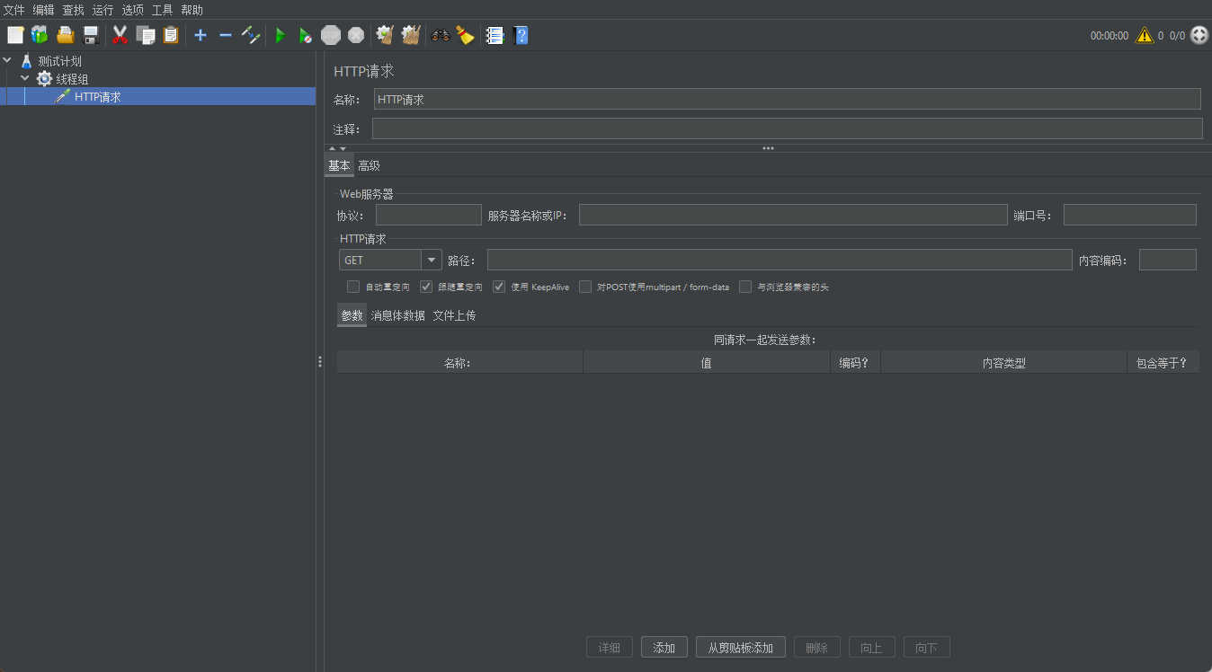The width and height of the screenshot is (1212, 672).
Task: Collapse the 线程组 tree node
Action: [25, 79]
